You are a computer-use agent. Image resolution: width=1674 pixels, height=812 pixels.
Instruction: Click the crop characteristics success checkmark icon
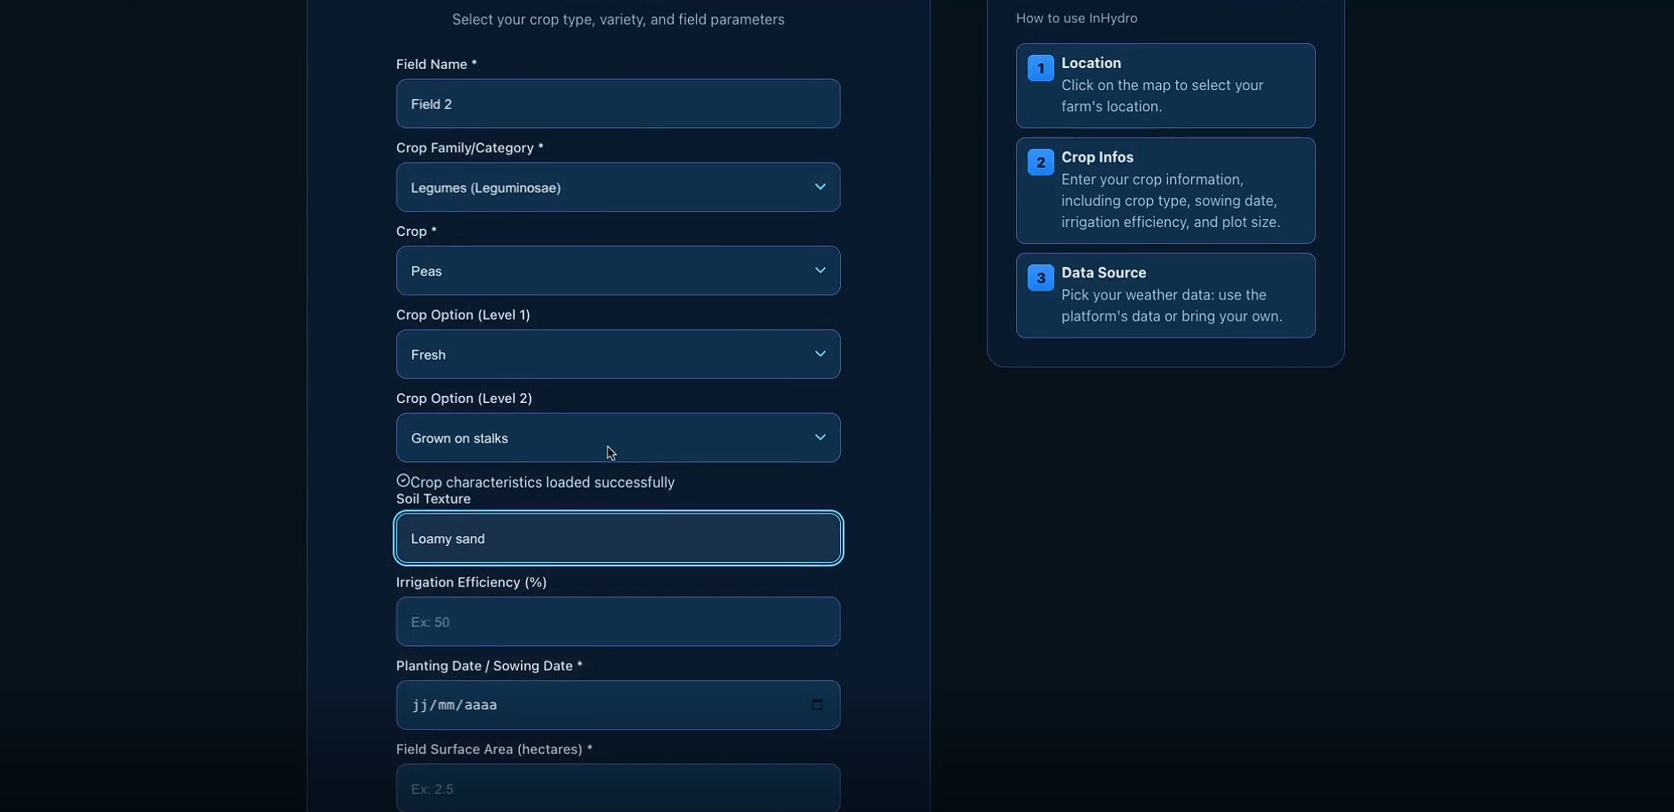(x=403, y=481)
